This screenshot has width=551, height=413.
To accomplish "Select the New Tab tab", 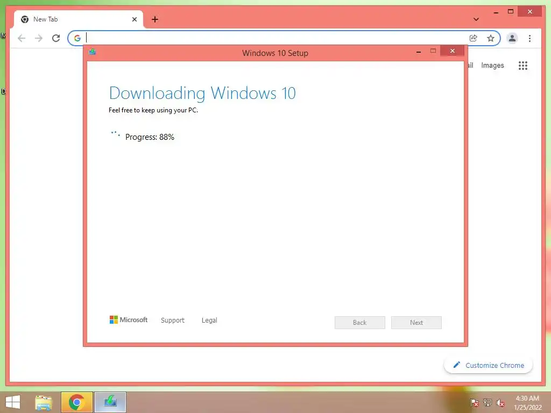I will (79, 19).
